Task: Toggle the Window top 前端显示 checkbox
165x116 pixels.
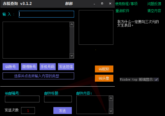Action: click(x=156, y=79)
